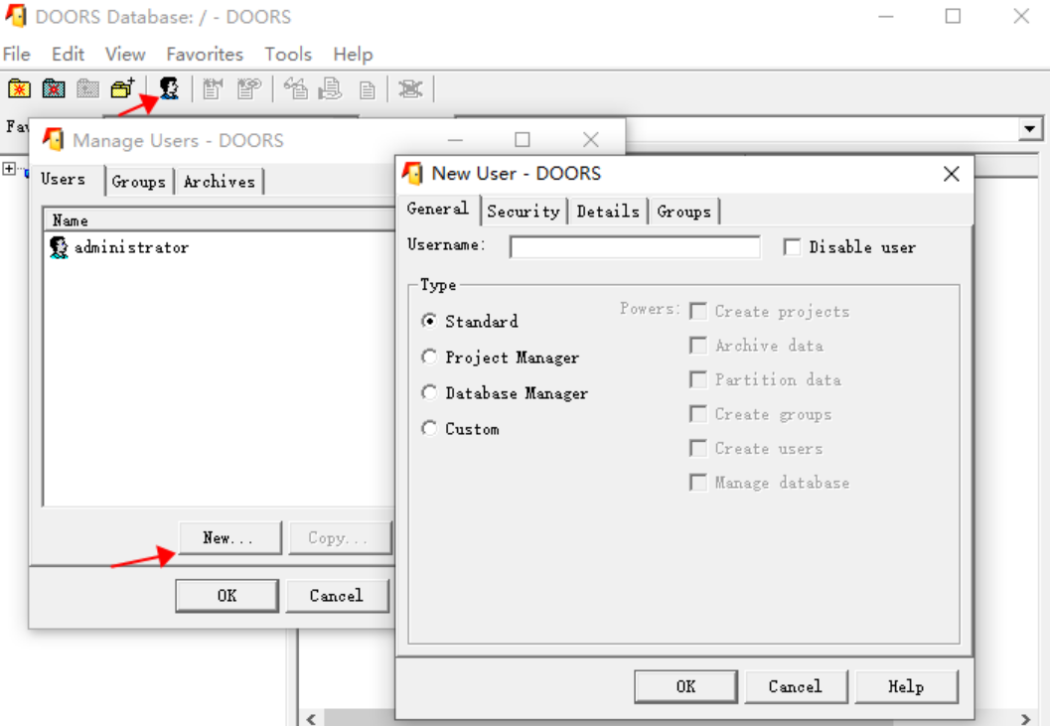The height and width of the screenshot is (726, 1050).
Task: Select the Custom user type
Action: point(429,428)
